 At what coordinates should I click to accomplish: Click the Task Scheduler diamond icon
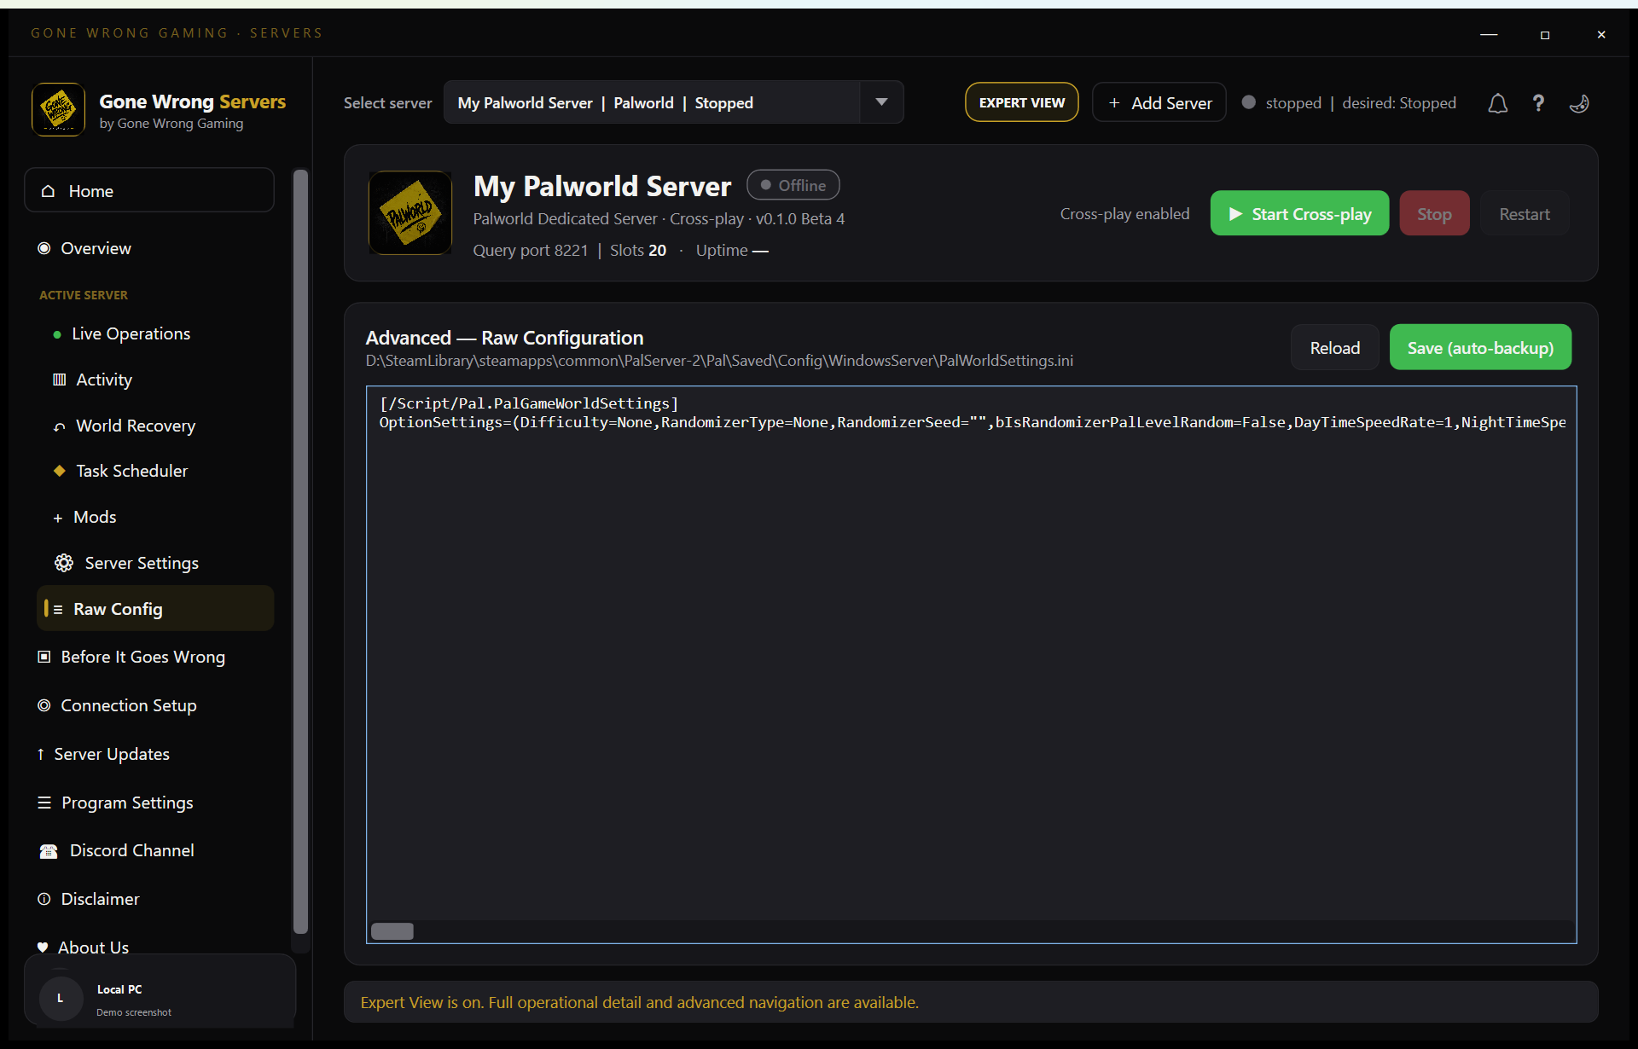tap(59, 471)
